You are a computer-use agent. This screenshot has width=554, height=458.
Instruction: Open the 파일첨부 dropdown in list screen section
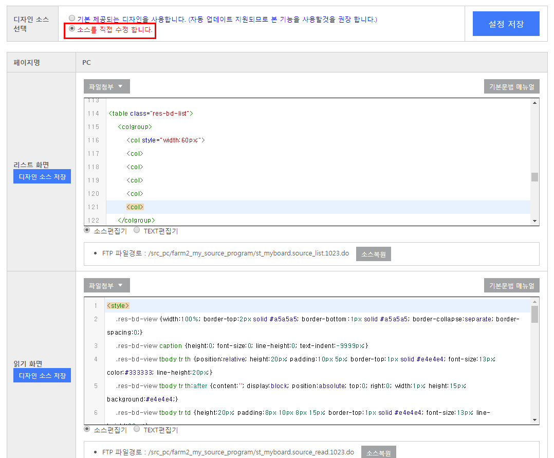pyautogui.click(x=107, y=86)
